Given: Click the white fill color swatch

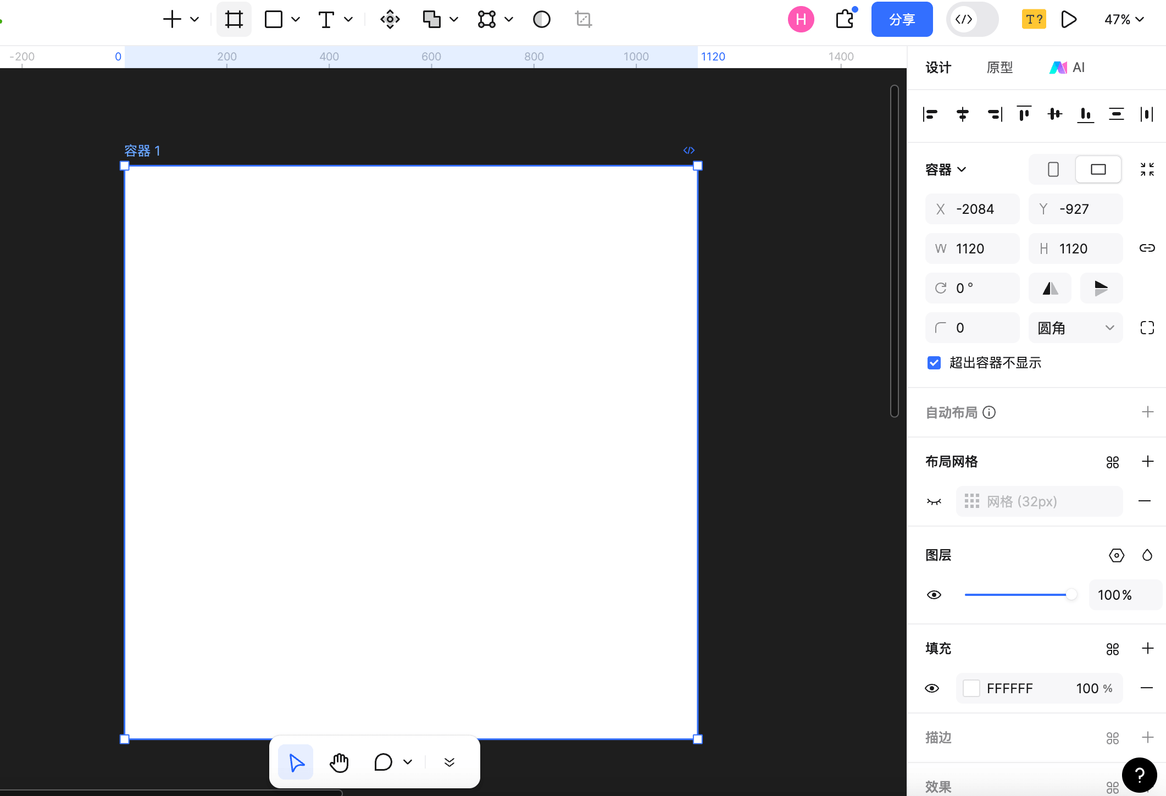Looking at the screenshot, I should tap(971, 688).
